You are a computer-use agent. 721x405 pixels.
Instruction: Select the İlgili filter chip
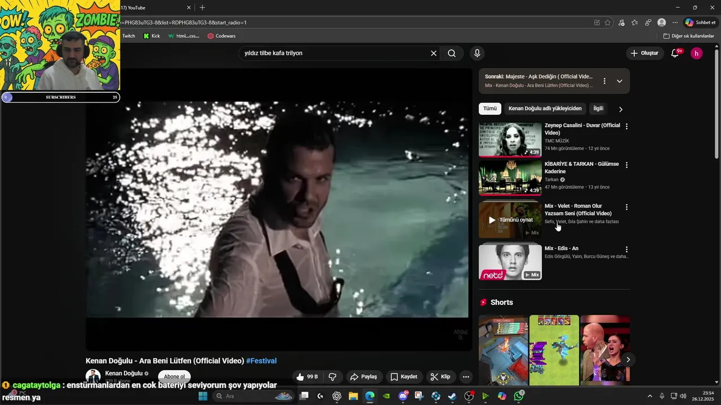tap(598, 109)
